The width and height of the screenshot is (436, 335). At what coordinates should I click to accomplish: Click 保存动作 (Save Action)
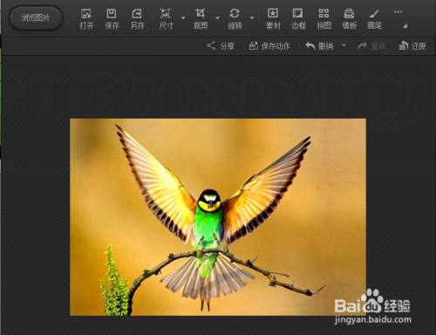point(269,46)
